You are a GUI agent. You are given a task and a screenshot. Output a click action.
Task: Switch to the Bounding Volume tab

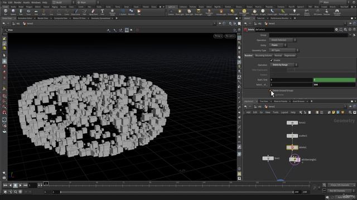point(263,56)
